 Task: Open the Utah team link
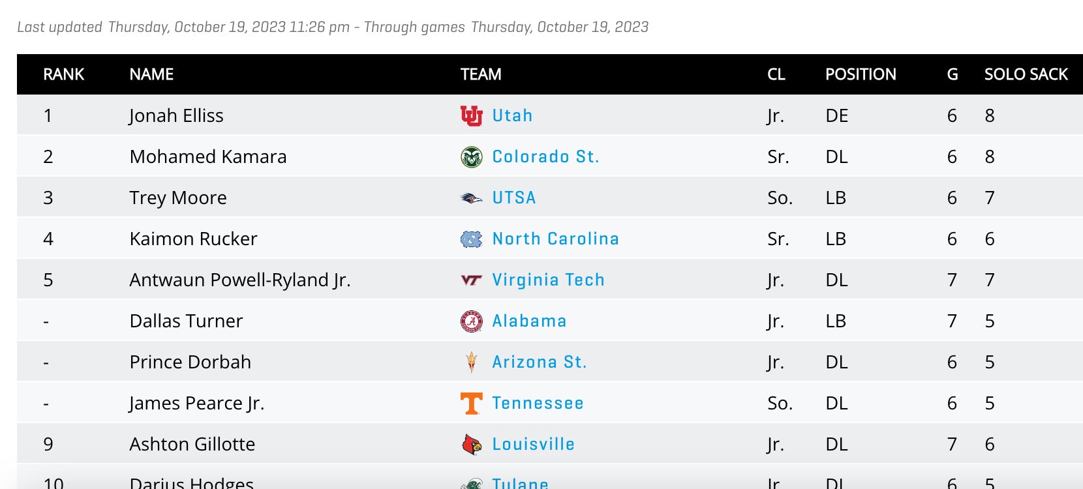(x=512, y=115)
